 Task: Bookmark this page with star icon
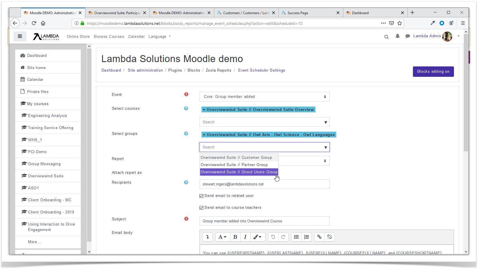click(x=400, y=23)
